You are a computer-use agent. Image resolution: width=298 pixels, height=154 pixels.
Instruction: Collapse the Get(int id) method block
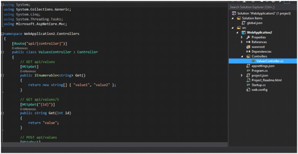[2, 113]
